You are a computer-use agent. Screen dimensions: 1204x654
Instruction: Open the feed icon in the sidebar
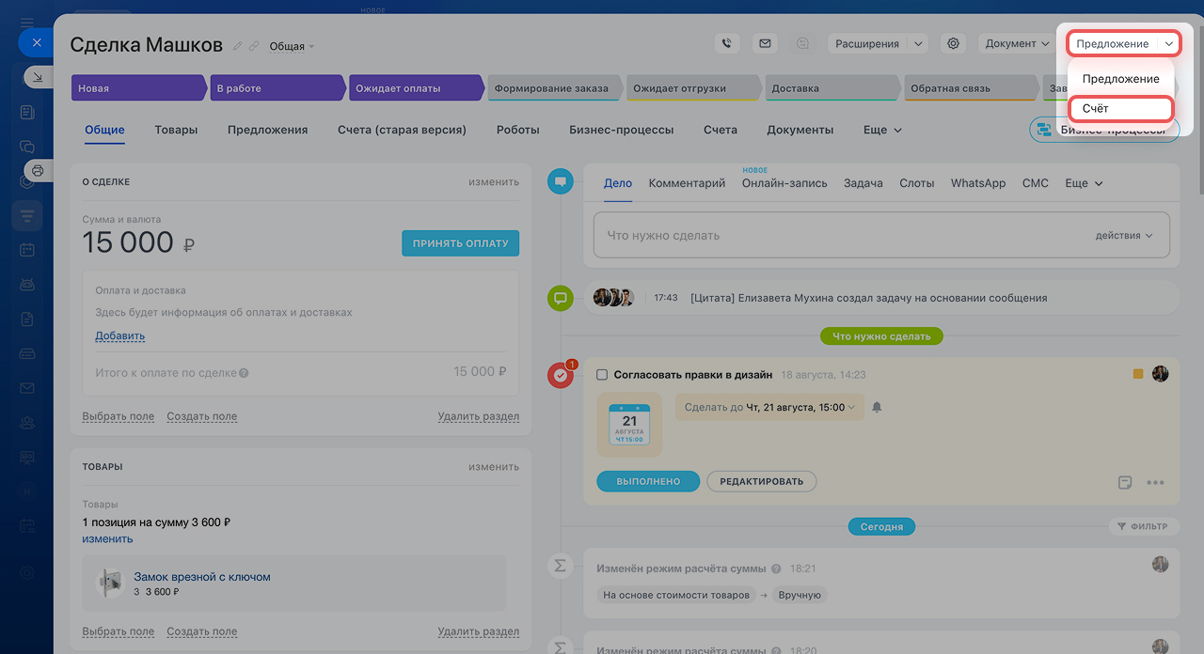27,112
